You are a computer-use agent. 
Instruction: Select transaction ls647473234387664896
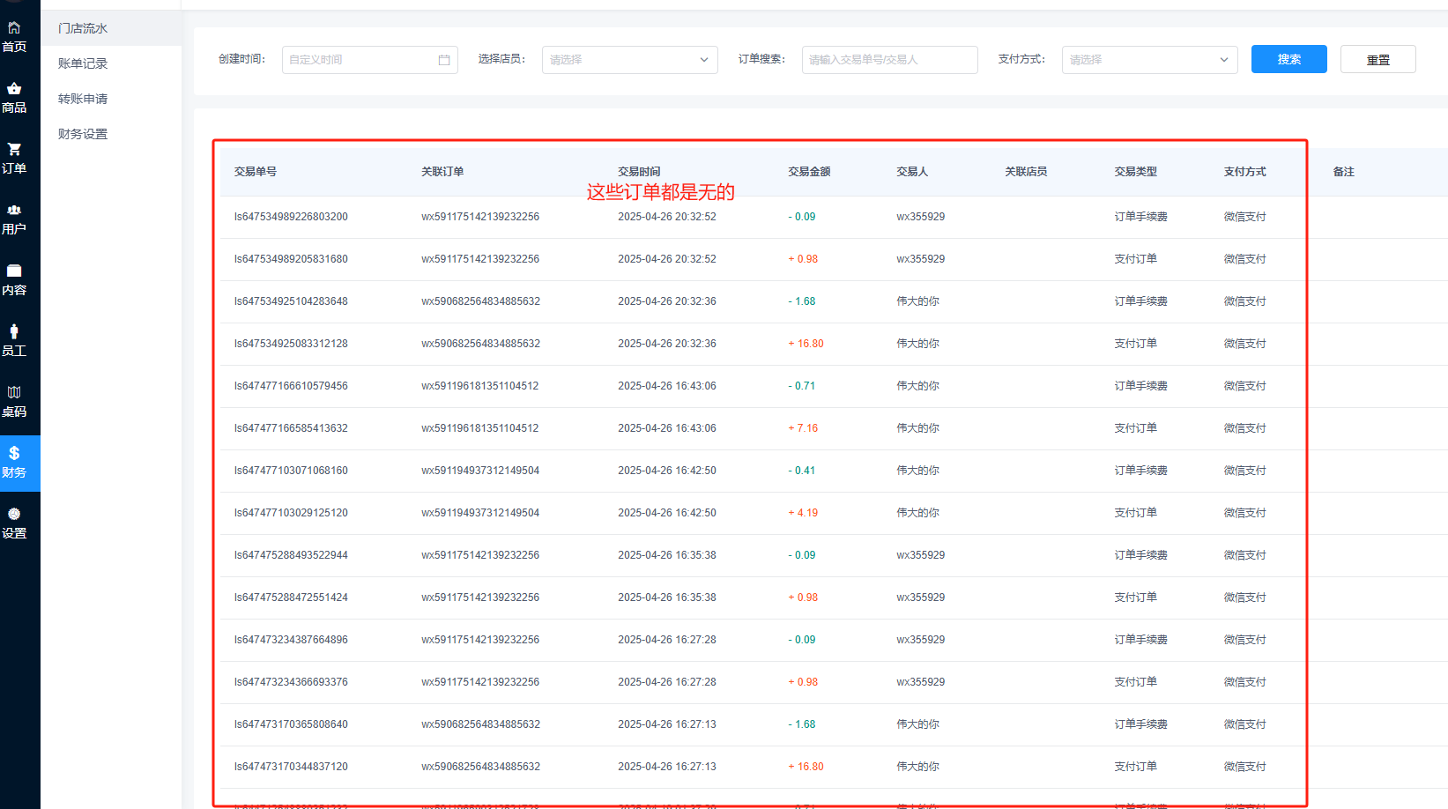291,640
